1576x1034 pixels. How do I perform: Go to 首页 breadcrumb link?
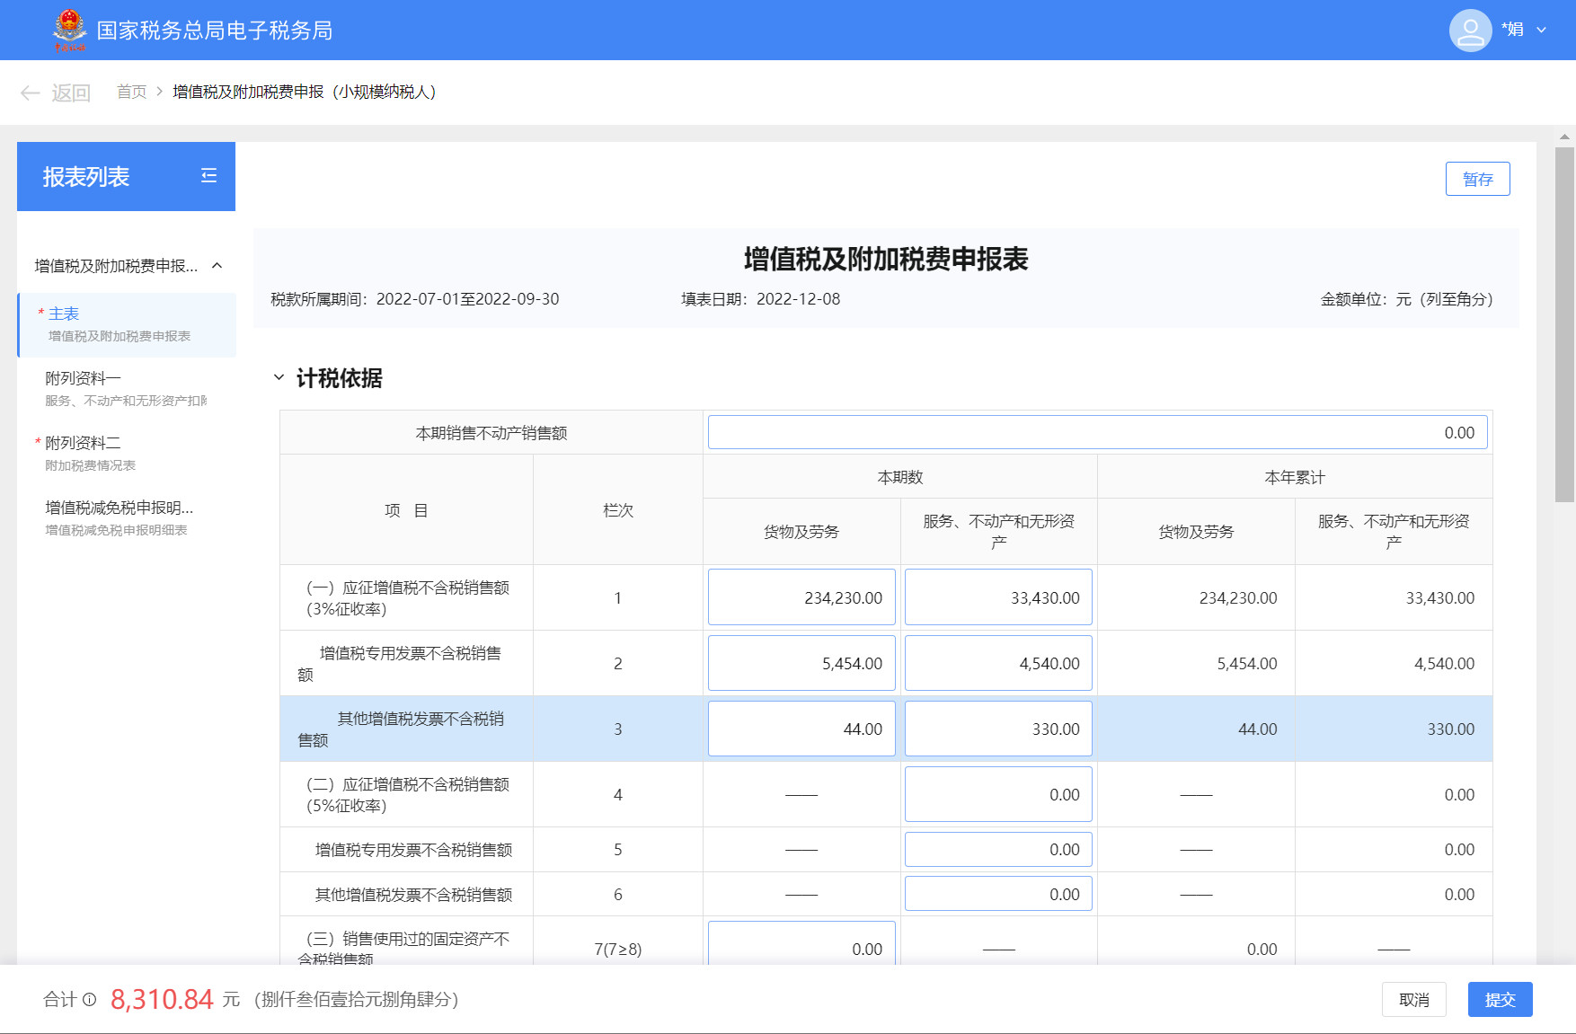pyautogui.click(x=131, y=92)
